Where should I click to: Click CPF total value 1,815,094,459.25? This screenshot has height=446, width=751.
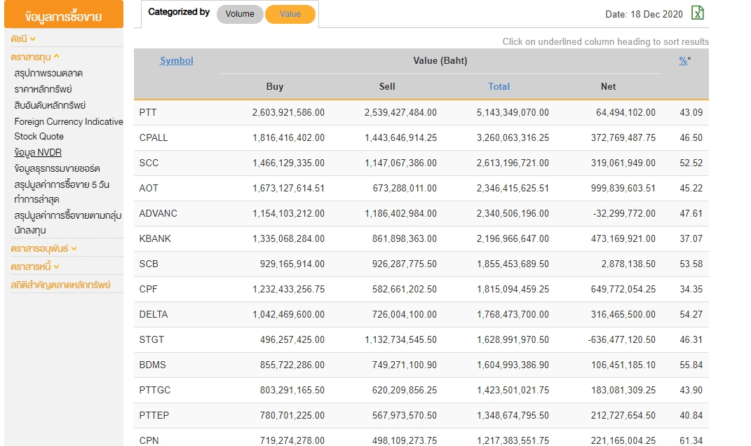[513, 289]
